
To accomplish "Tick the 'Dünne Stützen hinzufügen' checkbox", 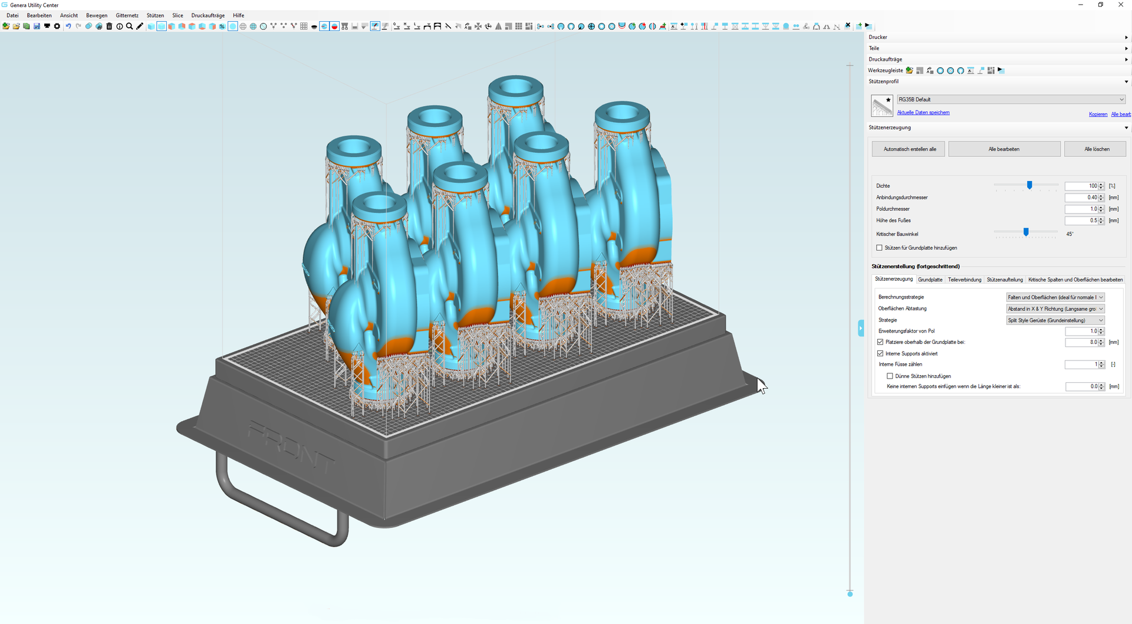I will point(890,376).
